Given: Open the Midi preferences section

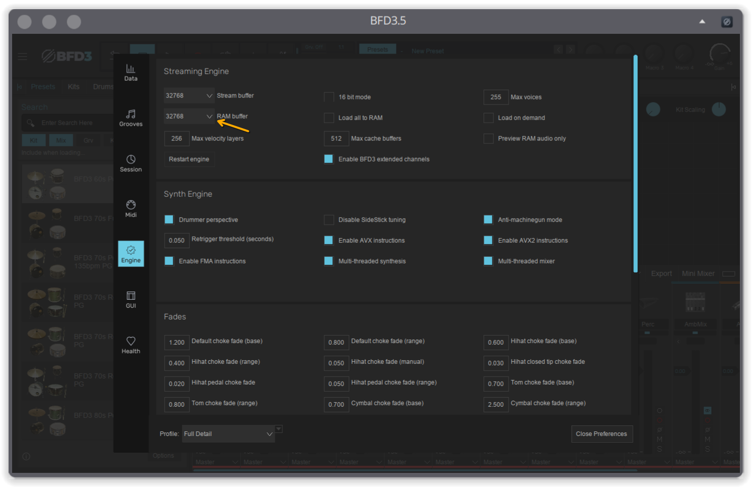Looking at the screenshot, I should (x=131, y=209).
